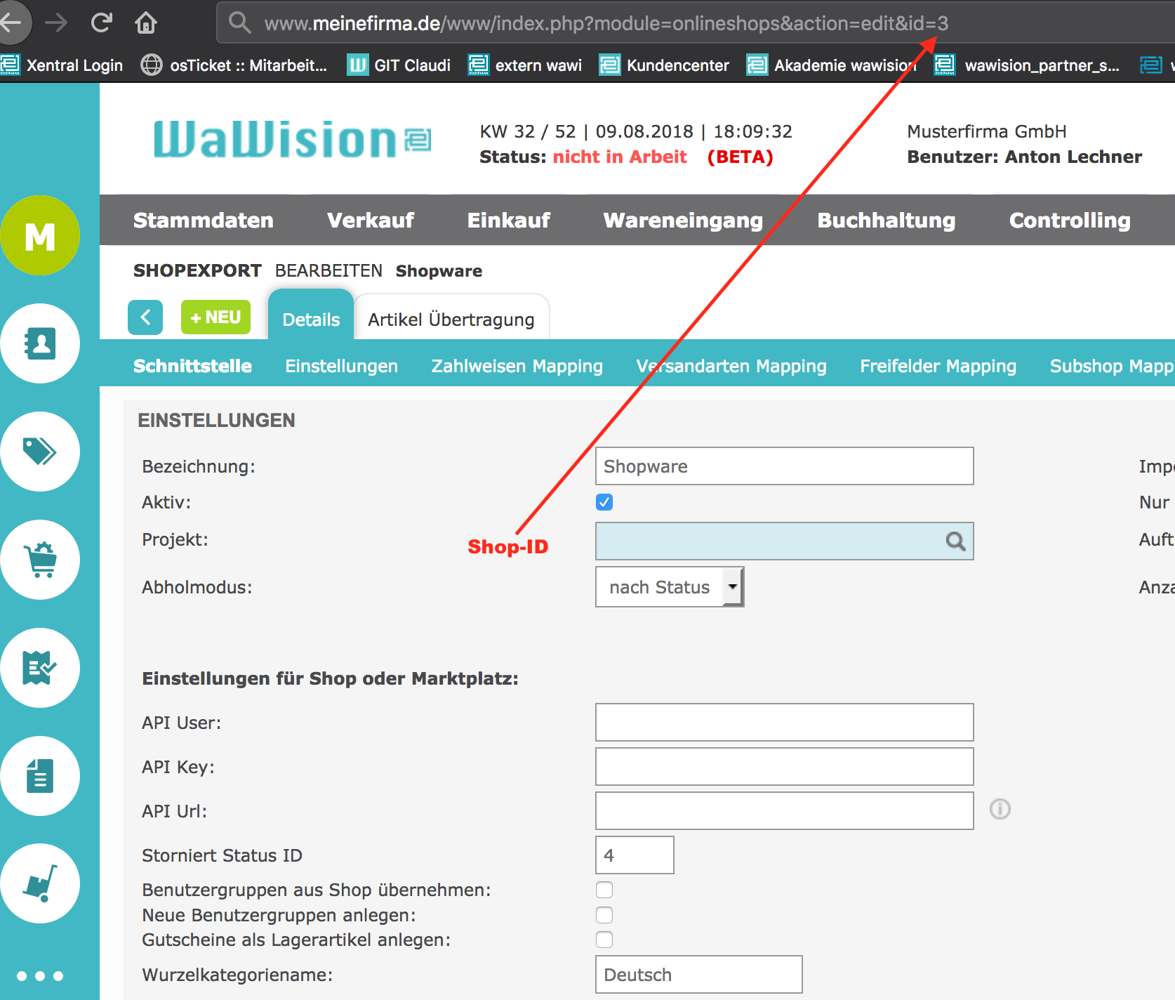Viewport: 1175px width, 1000px height.
Task: Open the shopping cart sidebar icon
Action: 40,560
